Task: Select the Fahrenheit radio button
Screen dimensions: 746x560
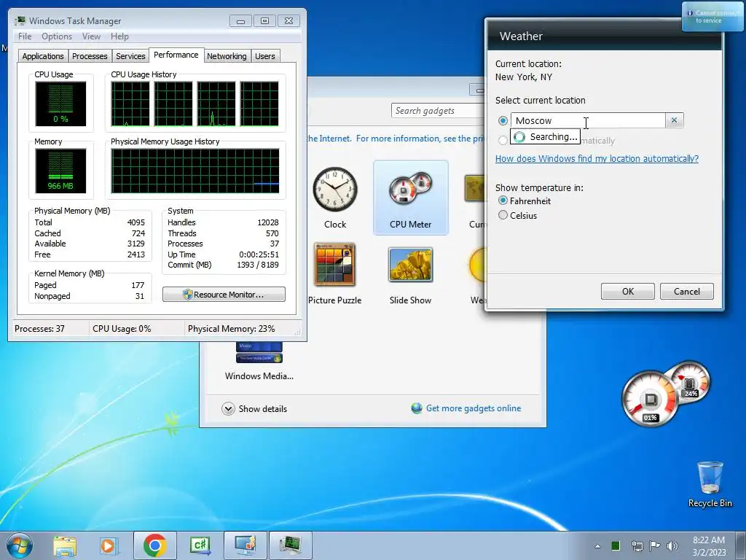Action: coord(503,201)
